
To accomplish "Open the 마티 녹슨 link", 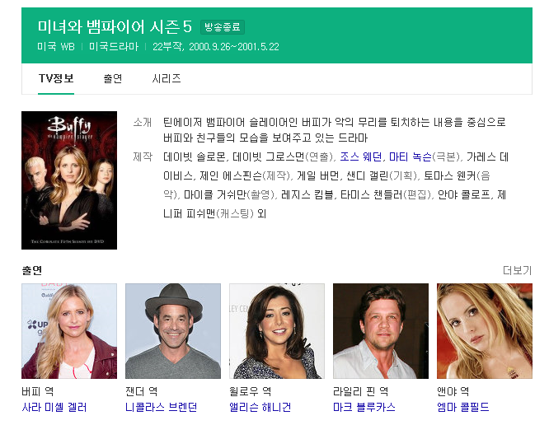I will coord(411,157).
